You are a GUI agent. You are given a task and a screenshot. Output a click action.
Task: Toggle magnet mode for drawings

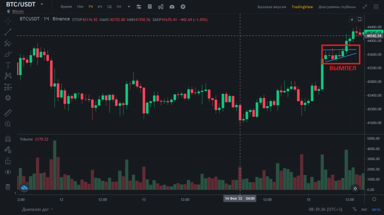point(8,138)
